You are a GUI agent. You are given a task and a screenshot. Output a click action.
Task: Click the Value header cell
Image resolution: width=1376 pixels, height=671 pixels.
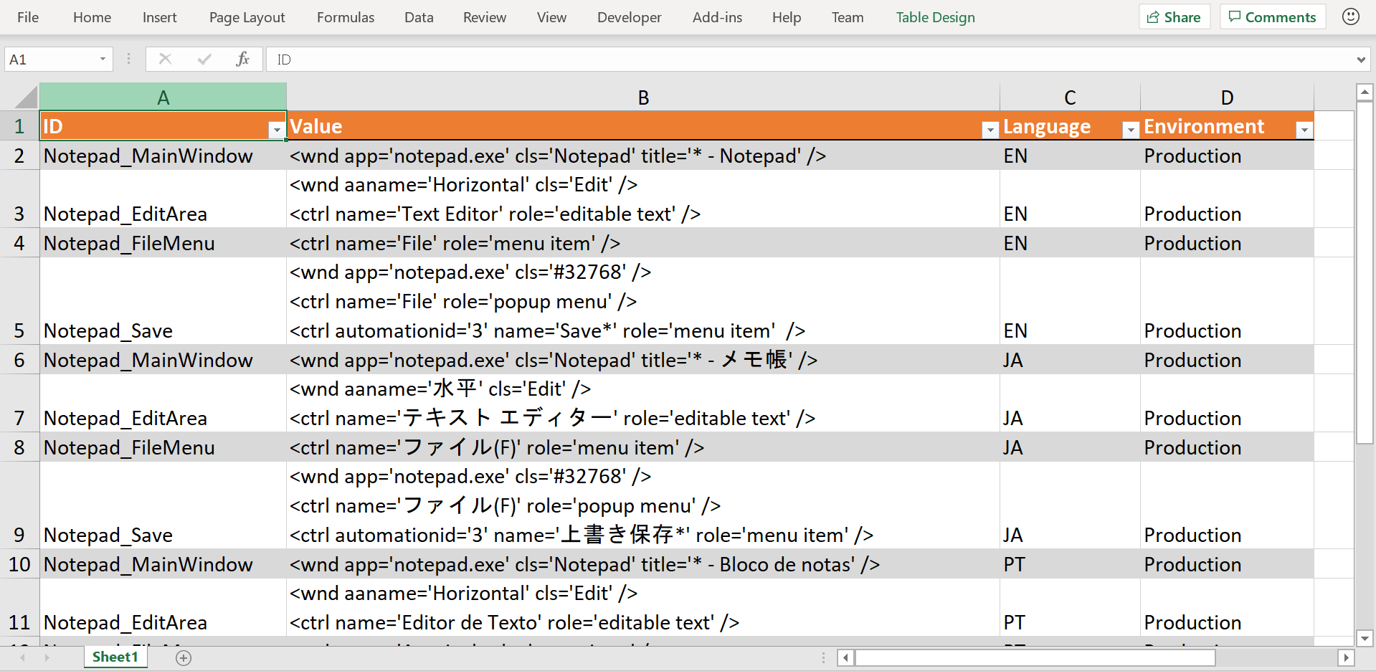point(643,126)
